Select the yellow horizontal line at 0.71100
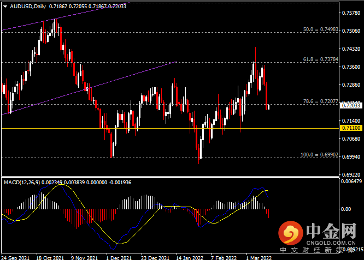The width and height of the screenshot is (364, 260). [170, 128]
